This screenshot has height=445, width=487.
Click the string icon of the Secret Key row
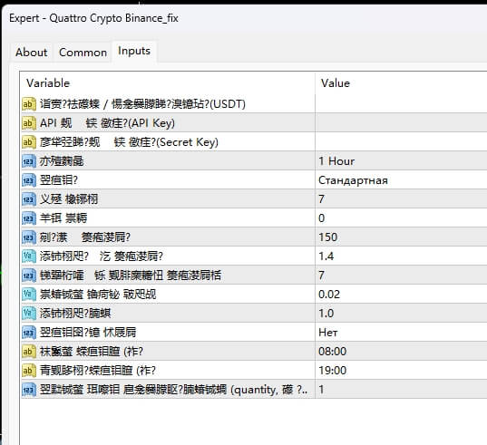pyautogui.click(x=29, y=142)
